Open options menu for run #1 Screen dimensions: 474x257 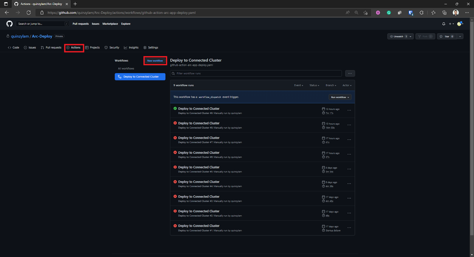[x=349, y=228]
